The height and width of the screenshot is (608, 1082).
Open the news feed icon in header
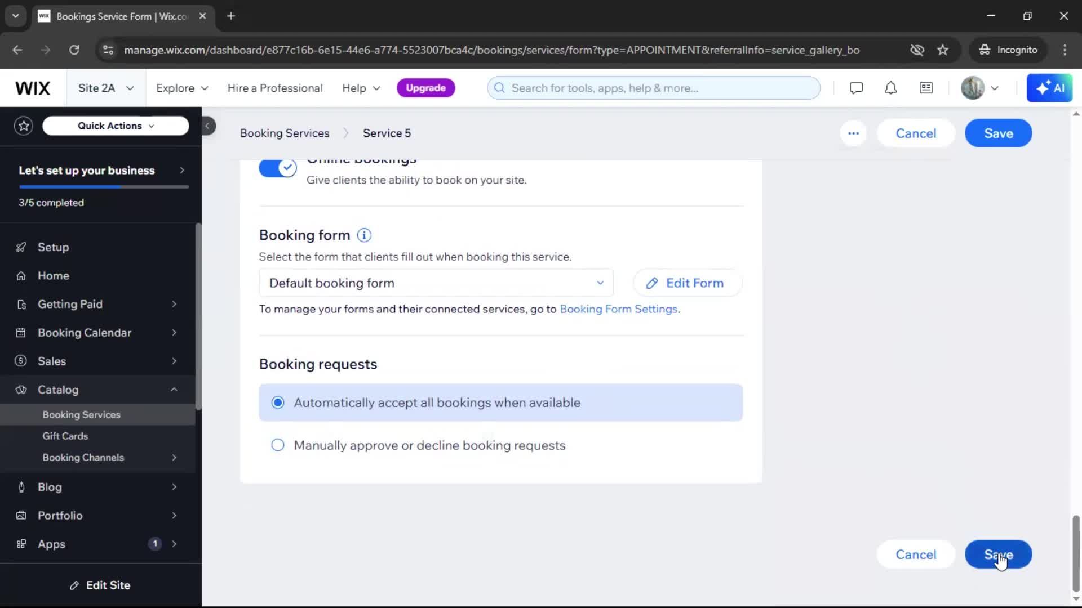(x=926, y=88)
